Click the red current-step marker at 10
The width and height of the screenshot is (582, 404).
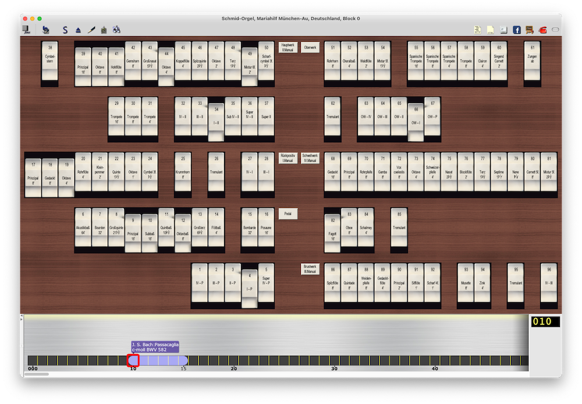pyautogui.click(x=133, y=360)
